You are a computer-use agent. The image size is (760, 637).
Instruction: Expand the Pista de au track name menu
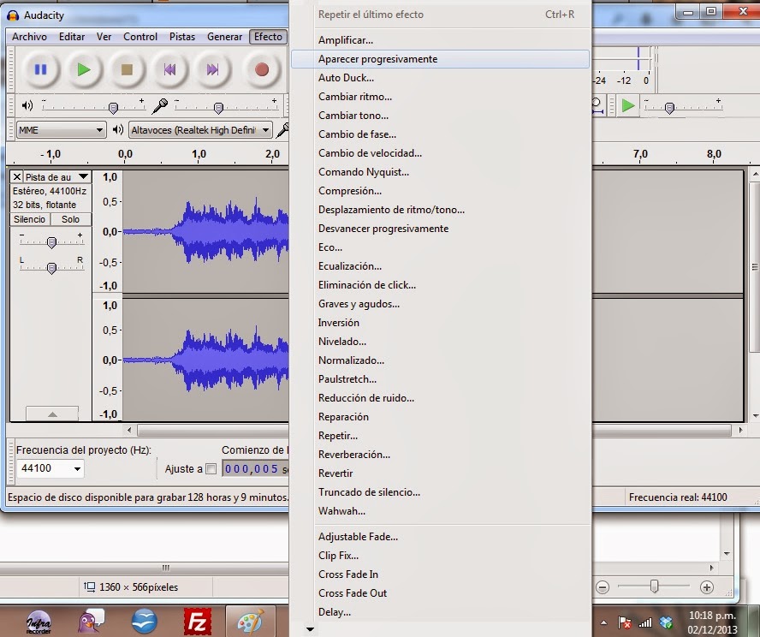pos(82,176)
